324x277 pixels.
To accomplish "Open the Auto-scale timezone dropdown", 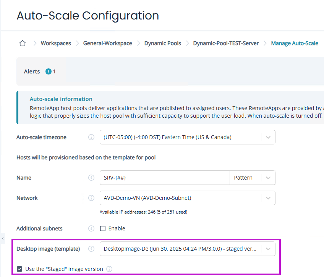I will [268, 137].
